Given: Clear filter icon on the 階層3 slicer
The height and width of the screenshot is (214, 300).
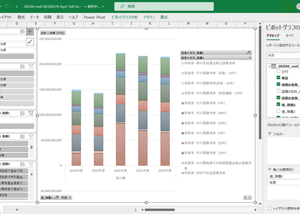Looking at the screenshot, I should [31, 164].
